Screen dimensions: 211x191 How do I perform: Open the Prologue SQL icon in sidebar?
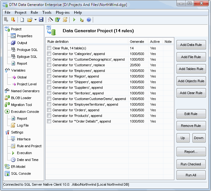13,49
